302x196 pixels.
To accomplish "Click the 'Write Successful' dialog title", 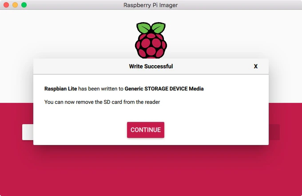I will [x=151, y=67].
